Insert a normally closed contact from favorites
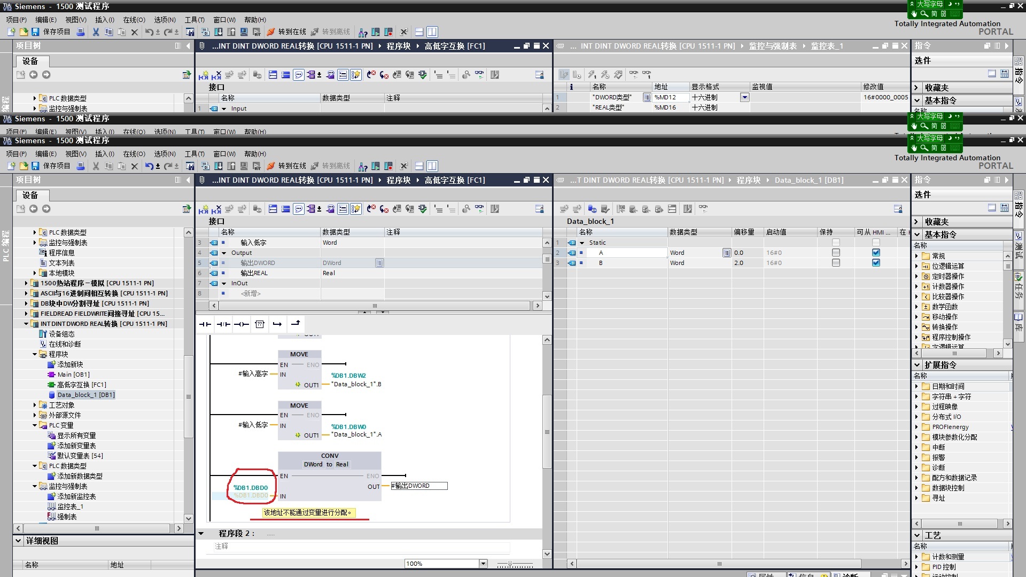Screen dimensions: 1026x577 pyautogui.click(x=223, y=324)
